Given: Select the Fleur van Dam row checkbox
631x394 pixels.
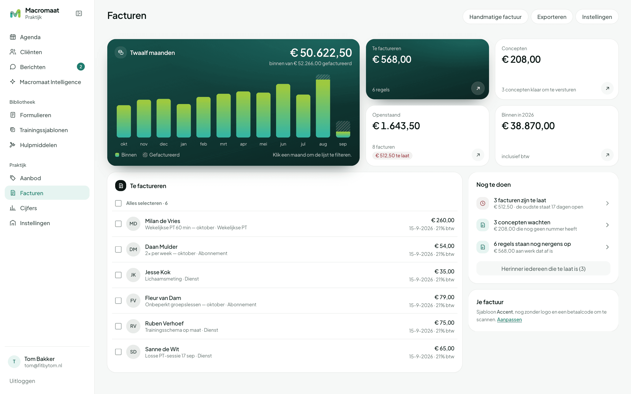Looking at the screenshot, I should [118, 300].
